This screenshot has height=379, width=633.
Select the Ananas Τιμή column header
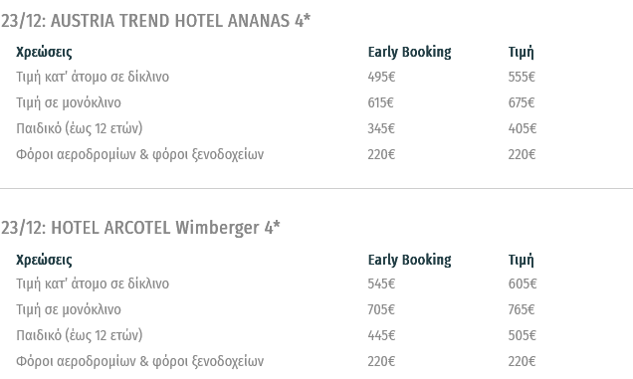coord(521,52)
